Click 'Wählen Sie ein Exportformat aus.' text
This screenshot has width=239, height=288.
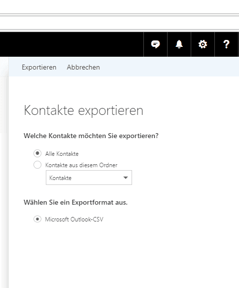75,202
